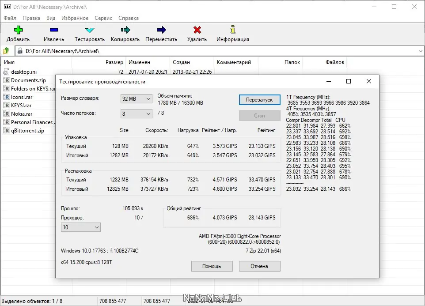Click the archive icon of qBittorrent.zip
The width and height of the screenshot is (425, 306).
click(x=6, y=131)
